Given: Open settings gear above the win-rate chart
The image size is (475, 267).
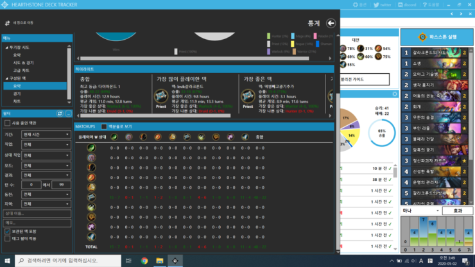Looking at the screenshot, I should (x=395, y=94).
